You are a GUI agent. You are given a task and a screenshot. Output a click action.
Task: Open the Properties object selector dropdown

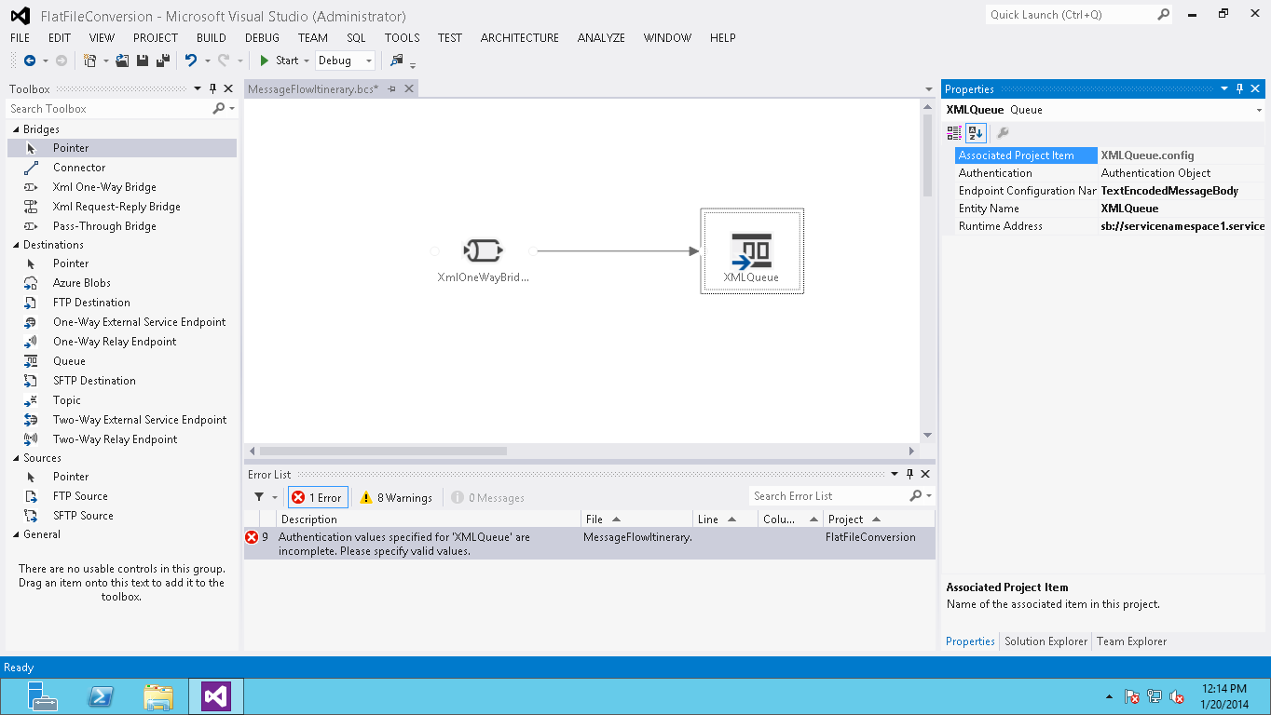1259,110
